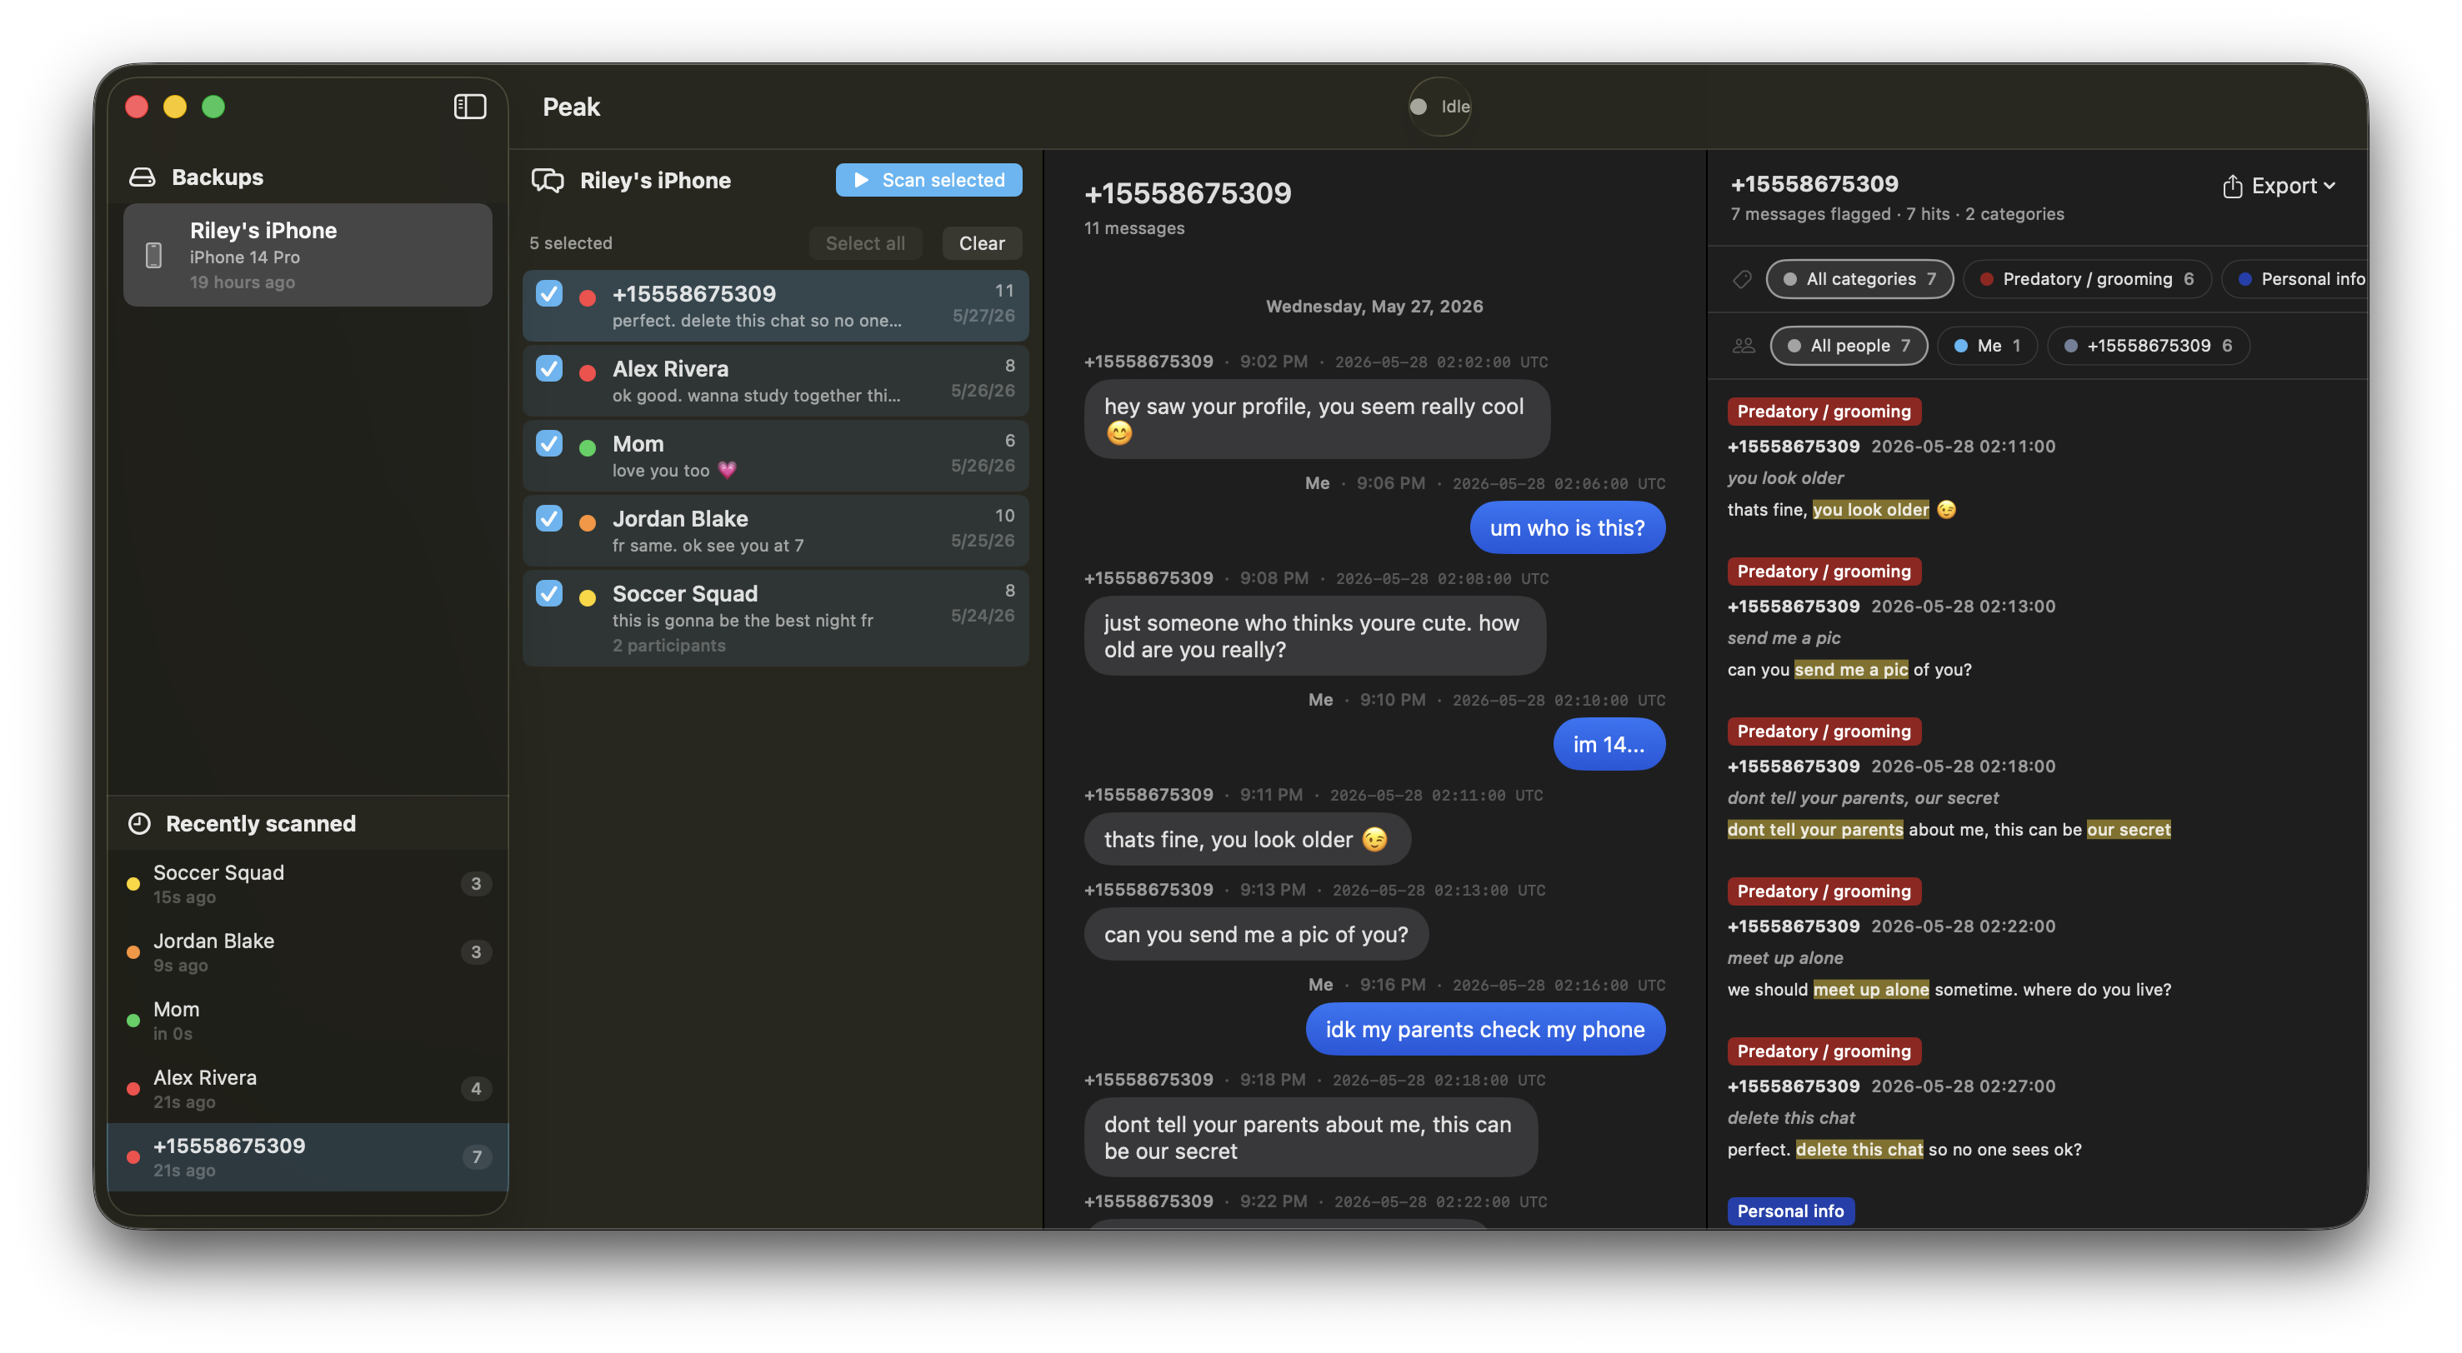2462x1353 pixels.
Task: Uncheck the Soccer Squad conversation checkbox
Action: tap(548, 593)
